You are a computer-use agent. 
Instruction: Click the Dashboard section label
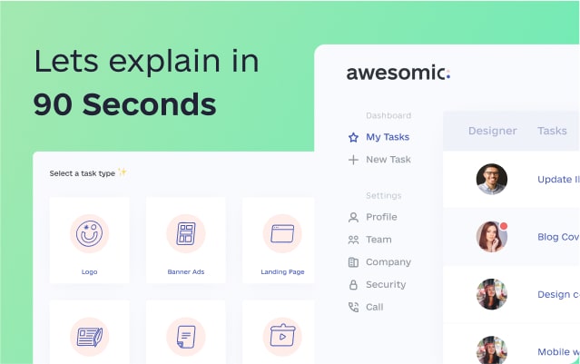pyautogui.click(x=388, y=116)
